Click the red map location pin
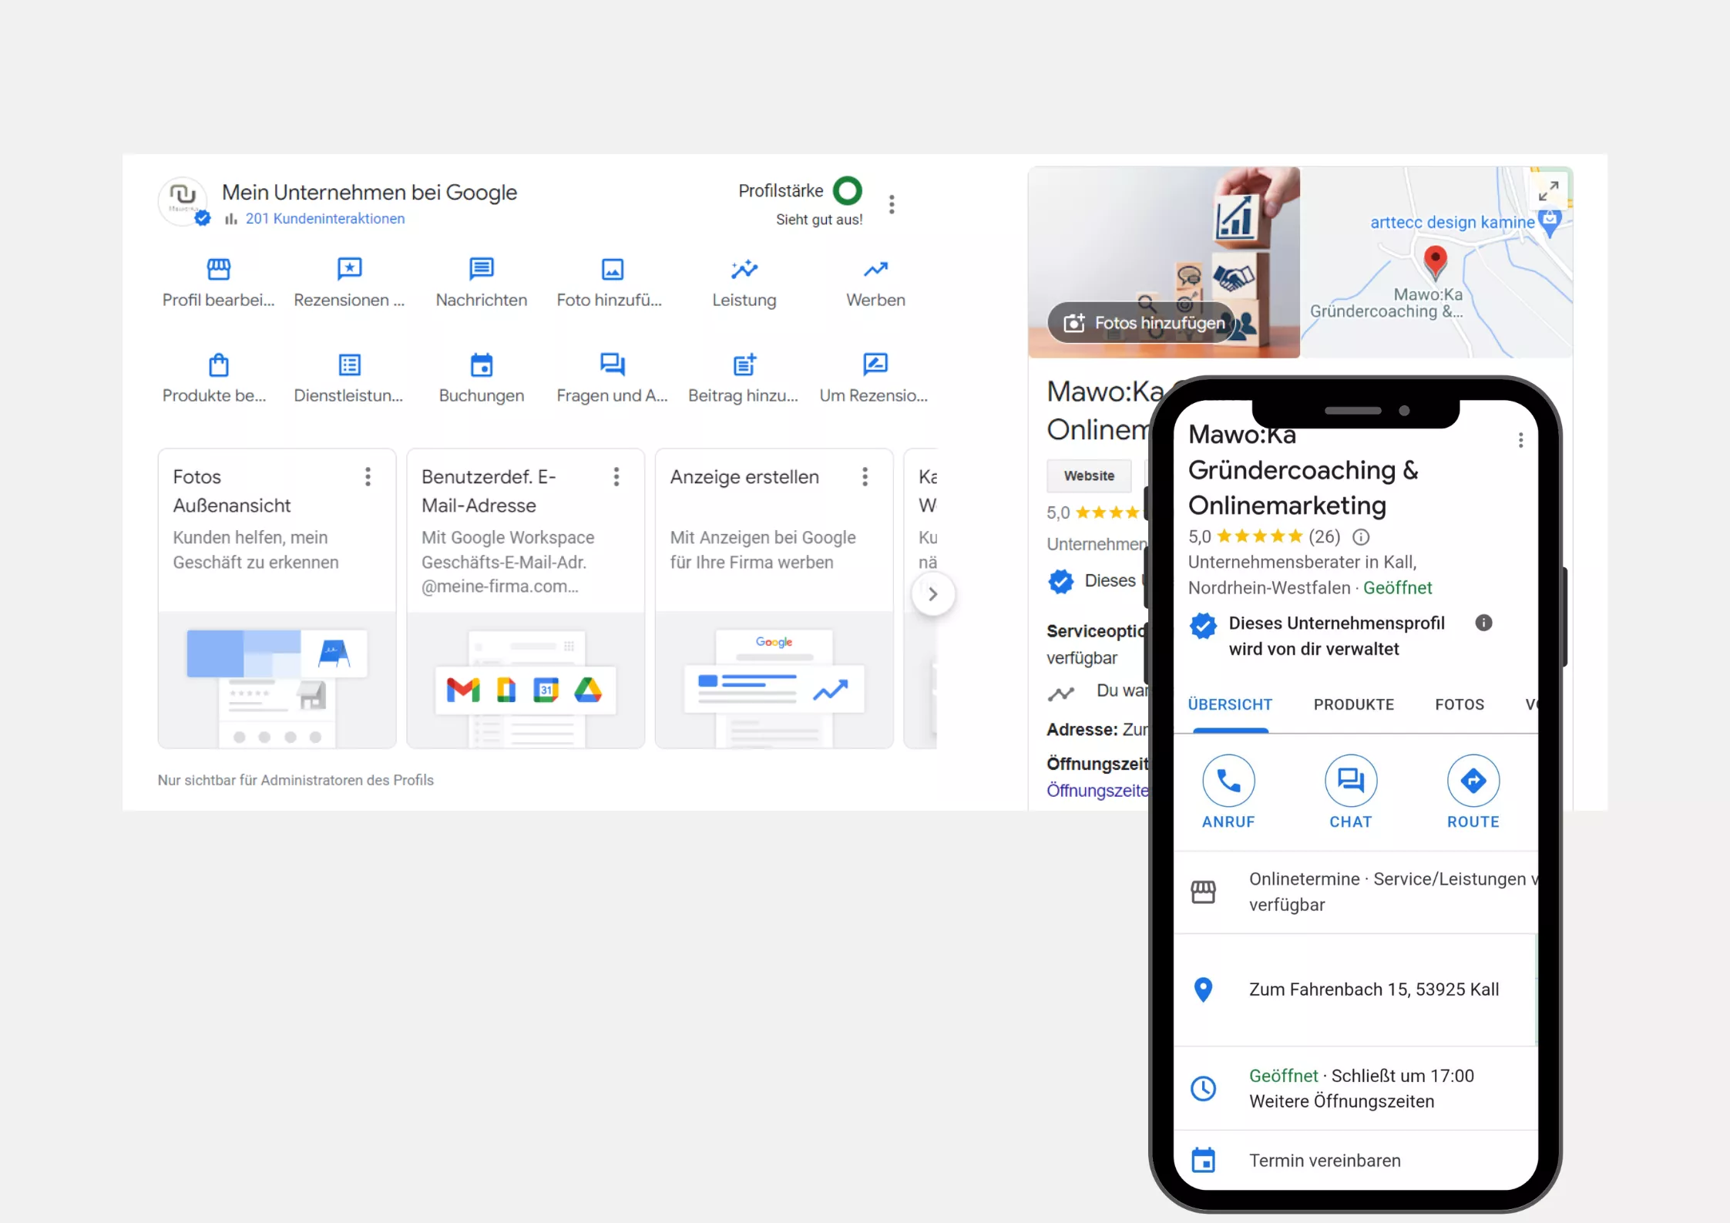The image size is (1730, 1223). click(x=1435, y=262)
